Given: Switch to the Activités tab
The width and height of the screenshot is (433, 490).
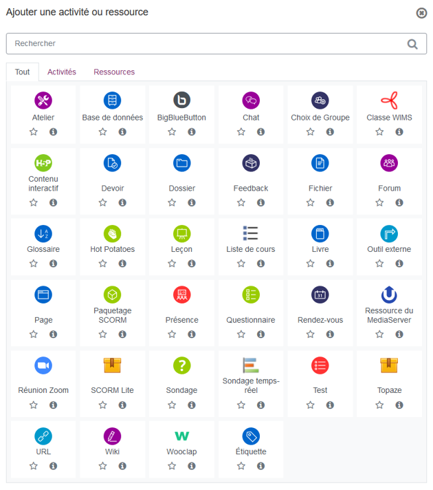Looking at the screenshot, I should 62,72.
